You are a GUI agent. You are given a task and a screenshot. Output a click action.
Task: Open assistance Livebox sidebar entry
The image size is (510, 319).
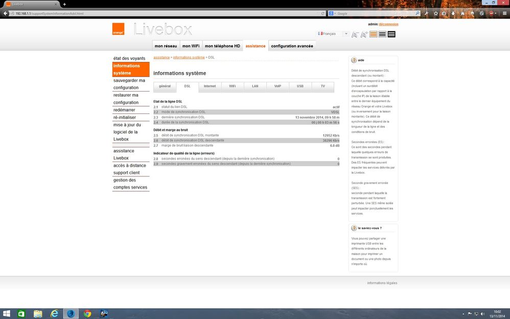pyautogui.click(x=131, y=154)
